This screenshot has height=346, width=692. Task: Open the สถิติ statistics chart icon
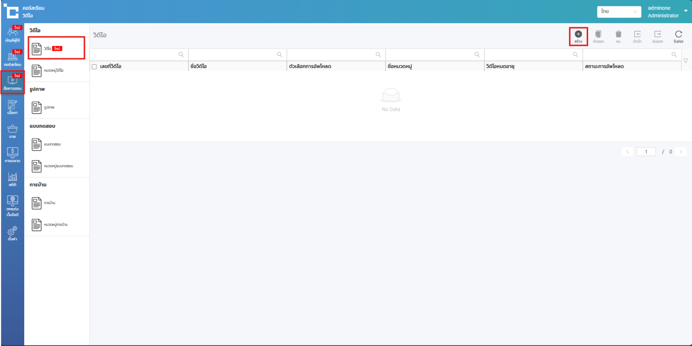point(12,179)
